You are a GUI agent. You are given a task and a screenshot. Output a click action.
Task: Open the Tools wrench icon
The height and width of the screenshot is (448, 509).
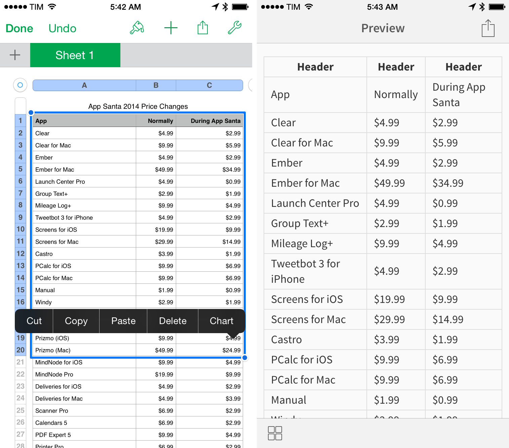(x=234, y=28)
